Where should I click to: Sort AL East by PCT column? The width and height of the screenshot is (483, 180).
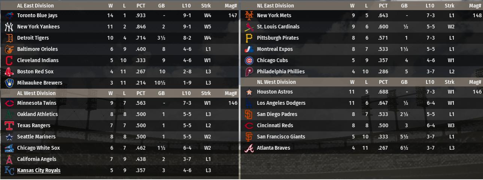(141, 6)
